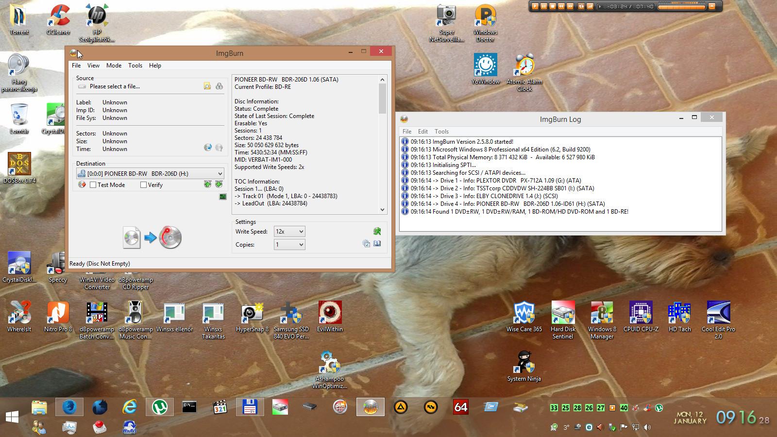Click the eject button on media player widget
Viewport: 777px width, 437px height.
click(712, 6)
